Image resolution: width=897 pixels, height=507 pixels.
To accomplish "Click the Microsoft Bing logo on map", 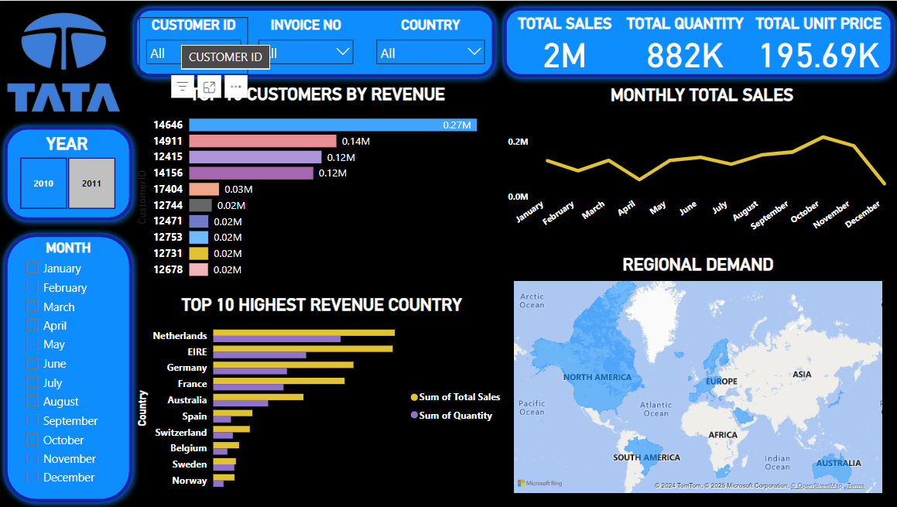I will [540, 483].
